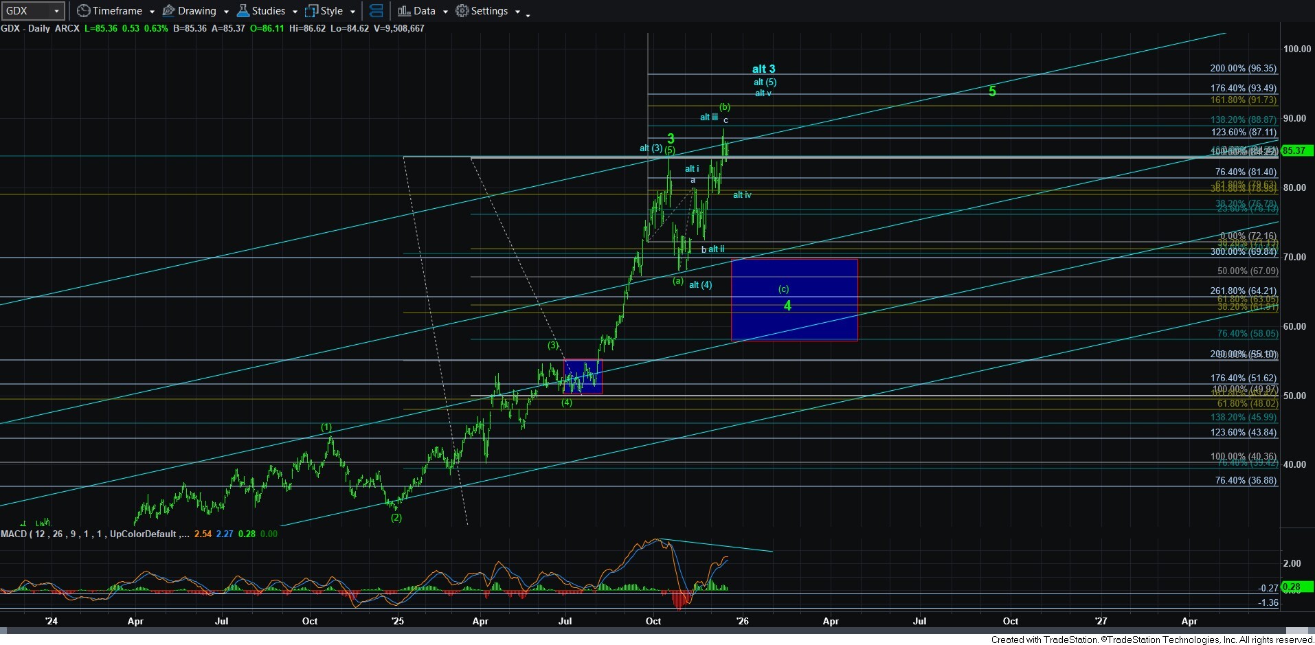Open the GDX symbol dropdown arrow

56,11
